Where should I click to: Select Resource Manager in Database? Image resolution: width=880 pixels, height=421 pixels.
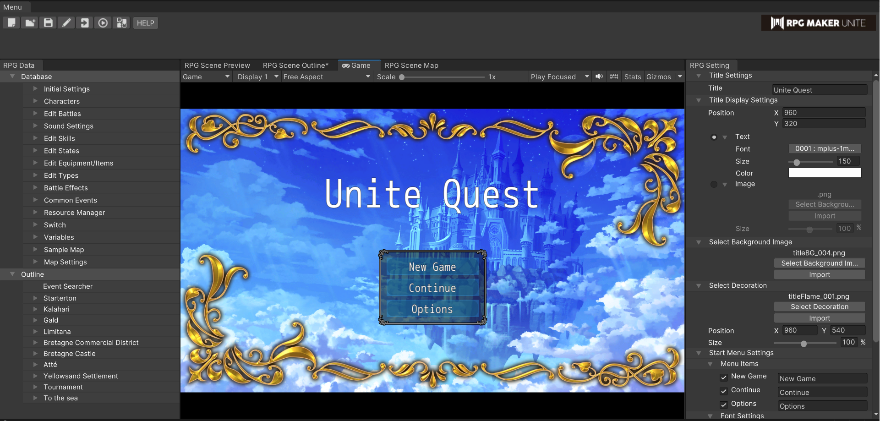[x=74, y=213]
